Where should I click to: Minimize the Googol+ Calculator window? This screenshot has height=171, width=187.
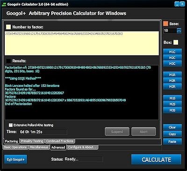click(177, 4)
